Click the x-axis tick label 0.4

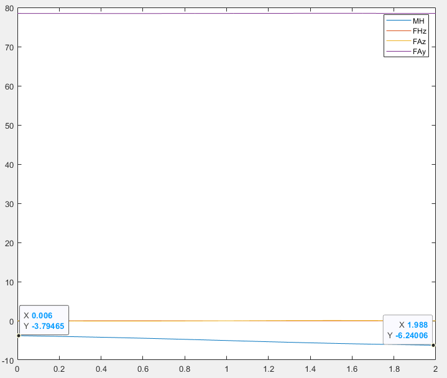click(x=101, y=369)
